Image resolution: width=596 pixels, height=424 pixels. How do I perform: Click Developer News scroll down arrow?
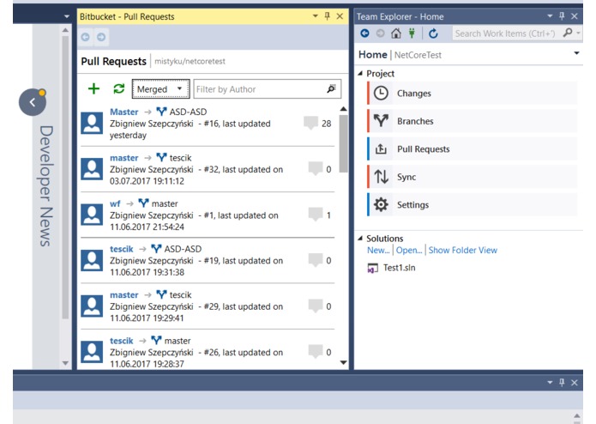coord(65,363)
